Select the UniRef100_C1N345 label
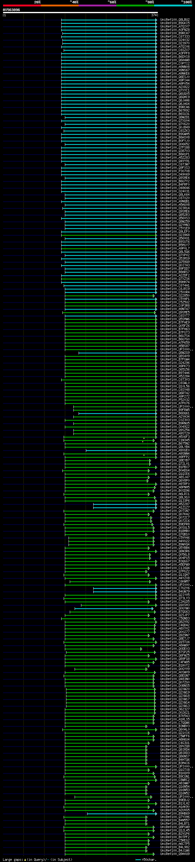The height and width of the screenshot is (862, 195). [175, 440]
